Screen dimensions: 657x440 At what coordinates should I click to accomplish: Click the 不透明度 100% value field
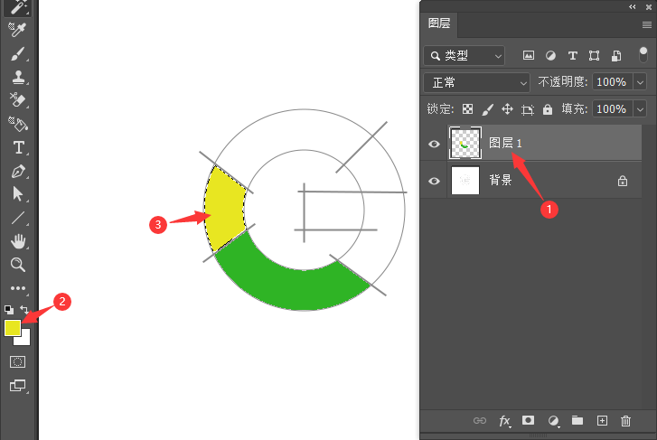(612, 82)
